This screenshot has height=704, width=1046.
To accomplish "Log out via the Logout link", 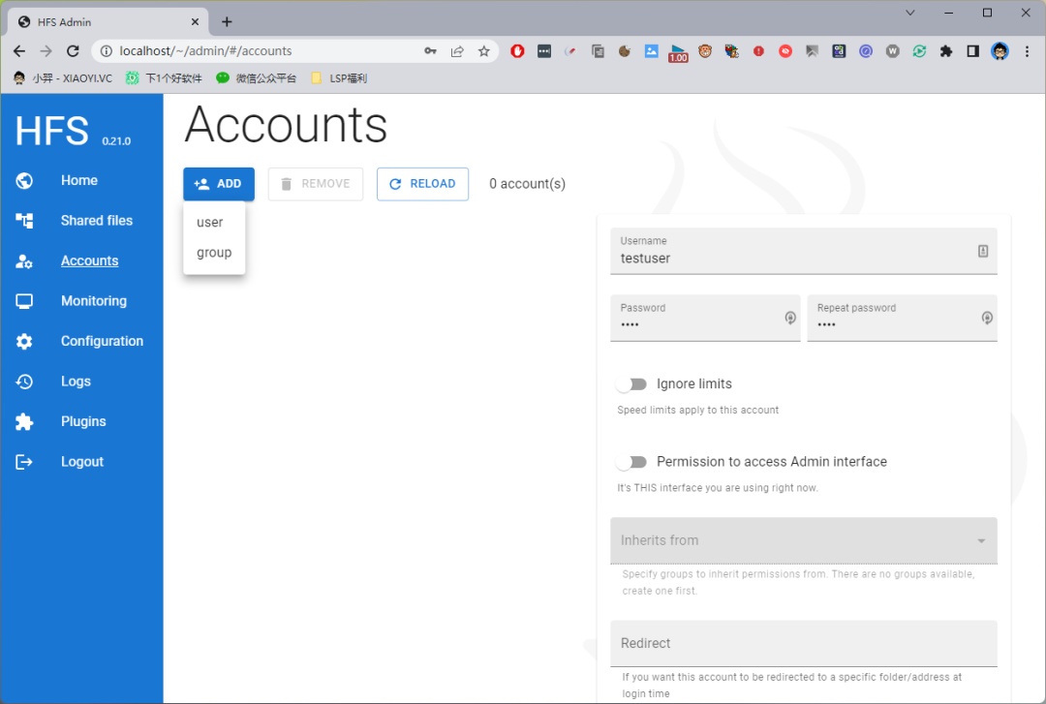I will click(x=82, y=462).
